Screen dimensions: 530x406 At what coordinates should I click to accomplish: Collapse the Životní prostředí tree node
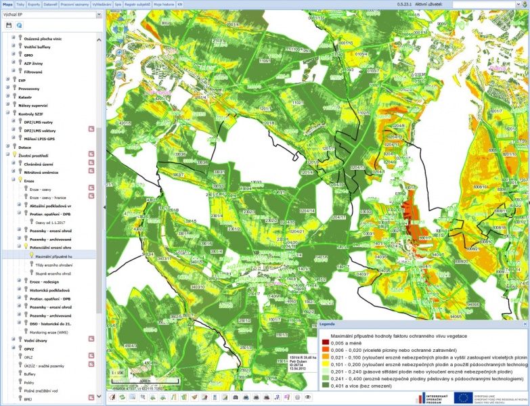6,155
